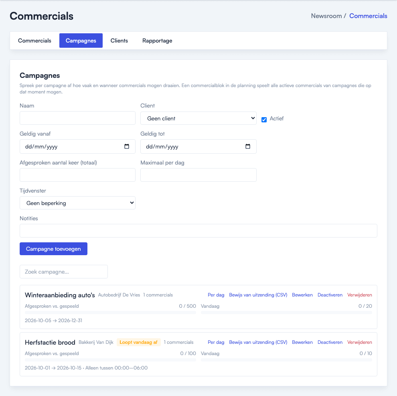Viewport: 397px width, 396px height.
Task: Click Verwijderen for Winteraanbieding auto's
Action: [360, 295]
